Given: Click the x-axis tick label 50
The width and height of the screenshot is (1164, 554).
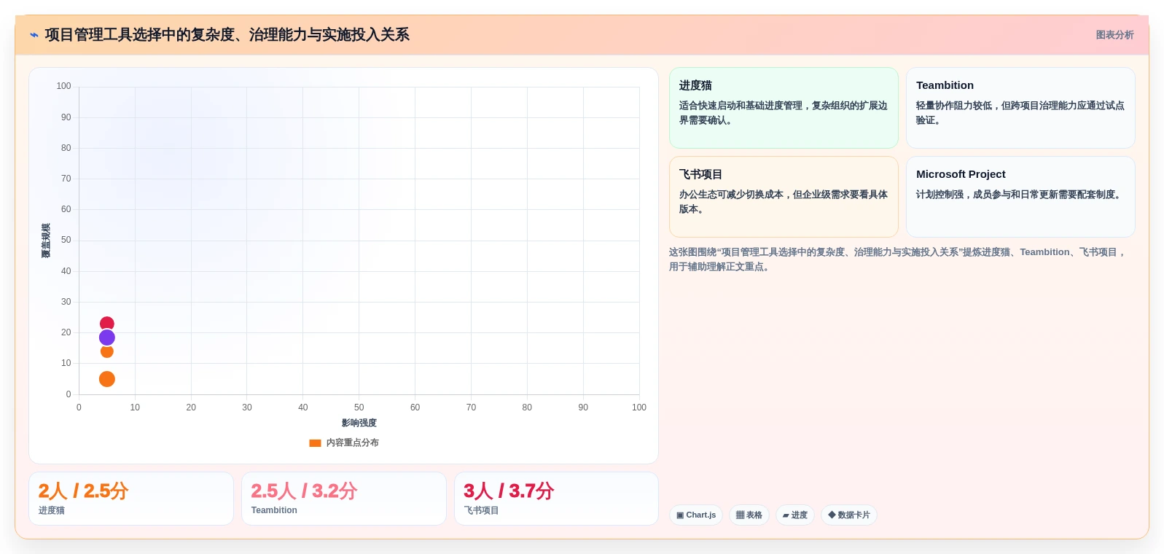Looking at the screenshot, I should tap(359, 407).
